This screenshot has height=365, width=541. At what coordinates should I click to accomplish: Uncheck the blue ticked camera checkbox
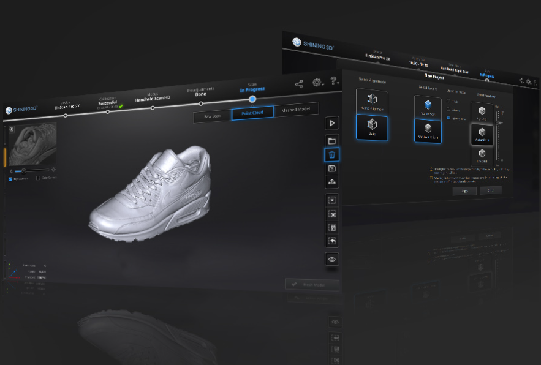click(10, 179)
